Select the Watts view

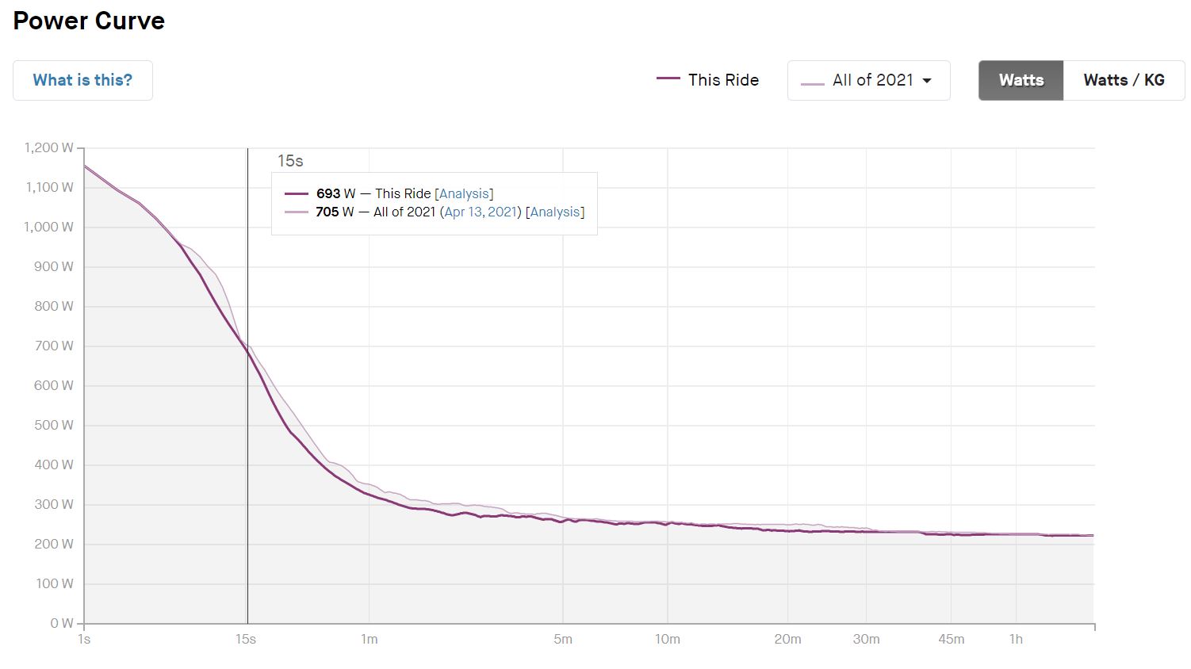(x=1021, y=80)
